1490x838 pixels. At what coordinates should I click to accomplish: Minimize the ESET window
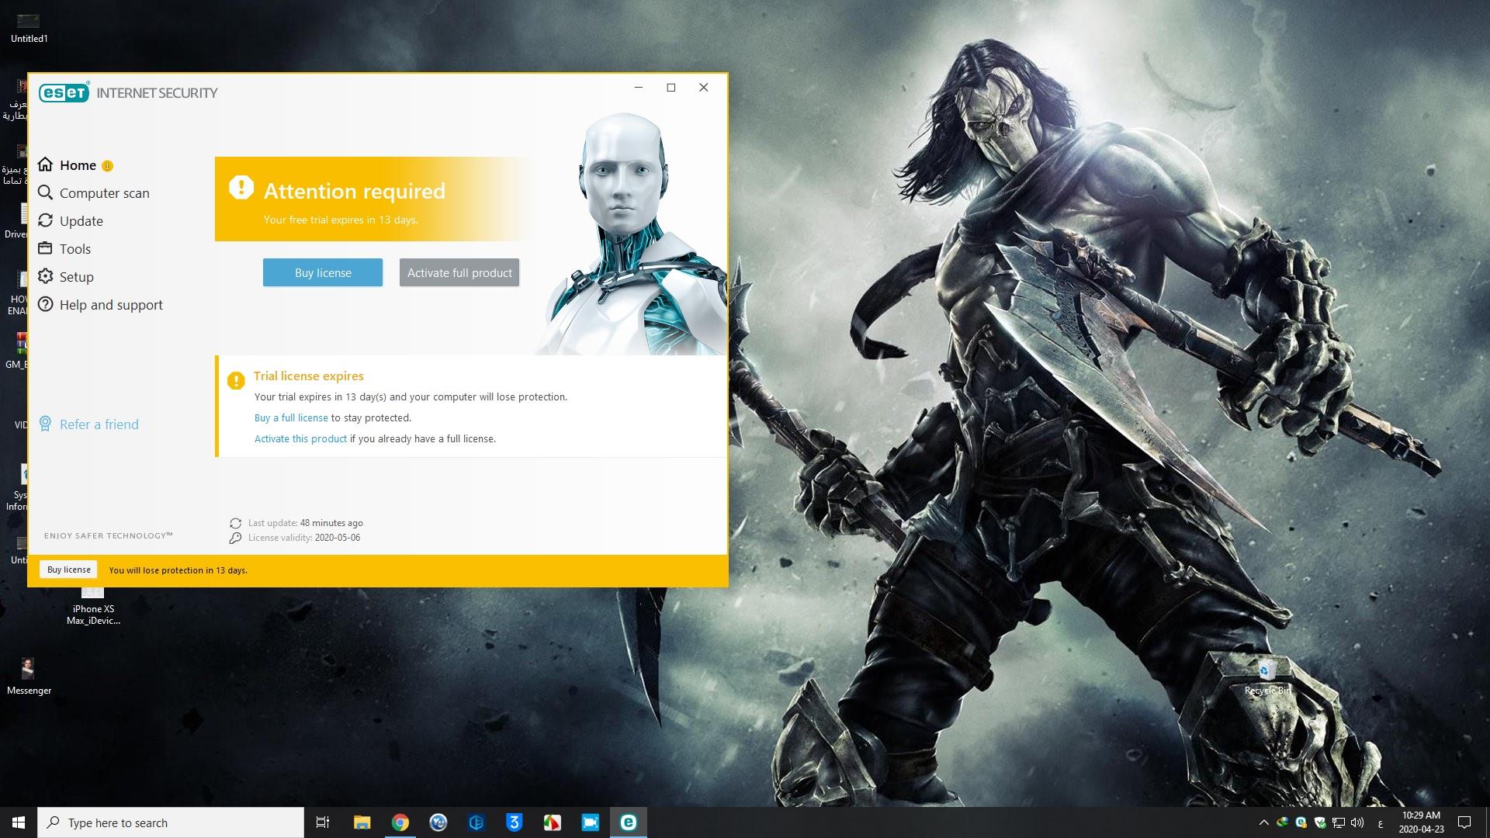639,88
